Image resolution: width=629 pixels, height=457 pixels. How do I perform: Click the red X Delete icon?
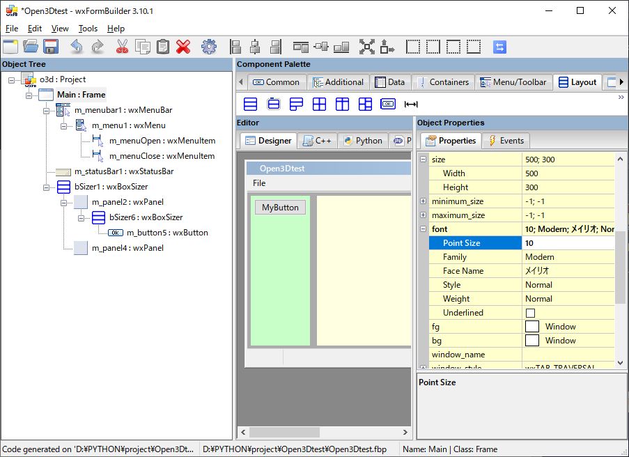tap(183, 47)
